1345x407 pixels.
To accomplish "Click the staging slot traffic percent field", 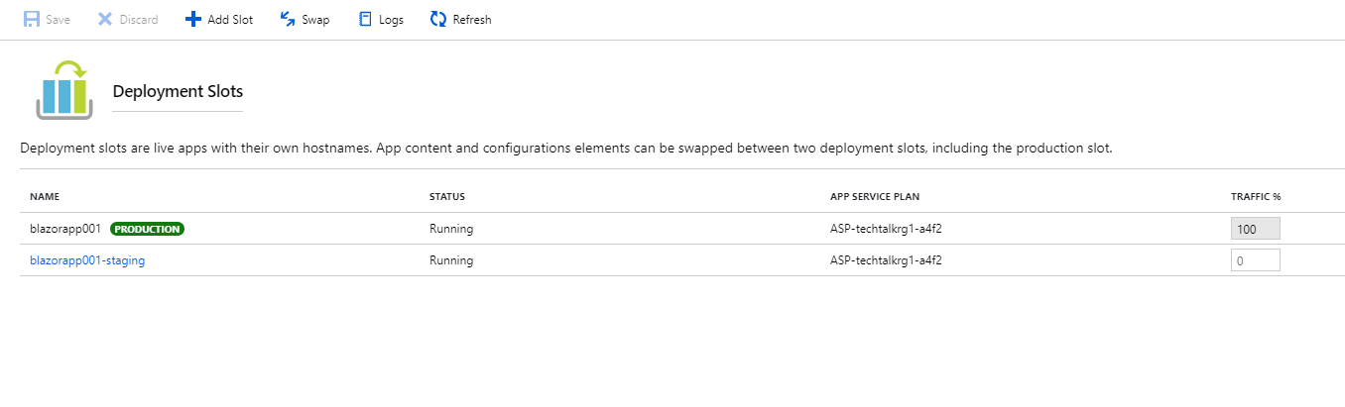I will coord(1256,260).
